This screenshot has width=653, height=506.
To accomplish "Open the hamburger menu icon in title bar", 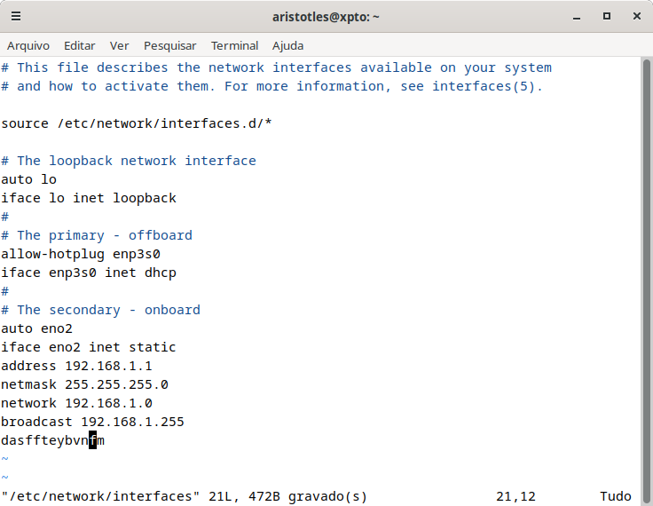I will point(16,16).
